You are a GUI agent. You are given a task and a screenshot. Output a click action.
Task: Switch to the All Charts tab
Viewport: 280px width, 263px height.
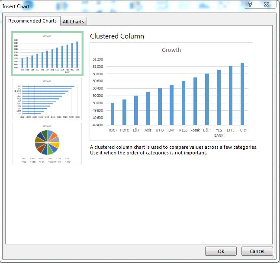[x=74, y=22]
